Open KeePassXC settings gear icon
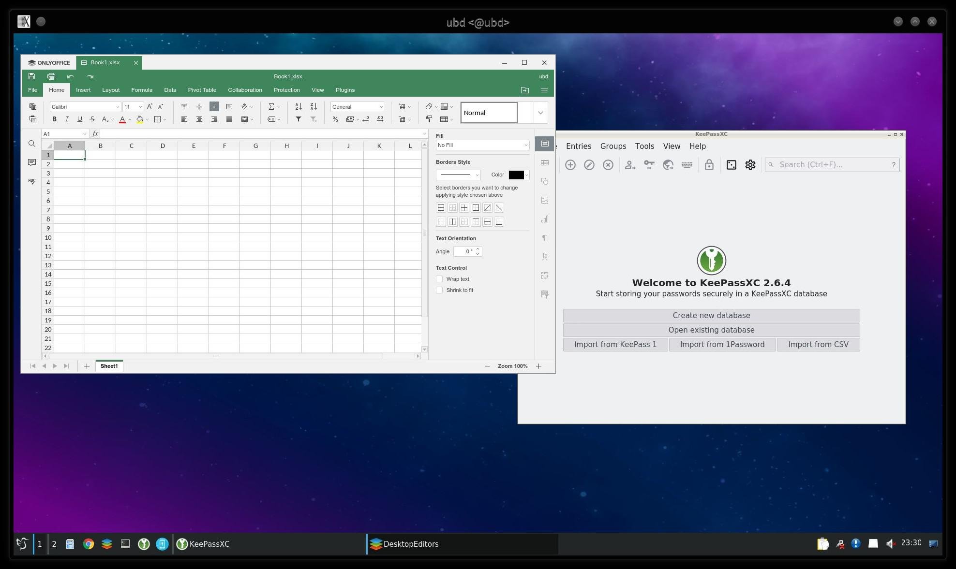The width and height of the screenshot is (956, 569). coord(750,165)
